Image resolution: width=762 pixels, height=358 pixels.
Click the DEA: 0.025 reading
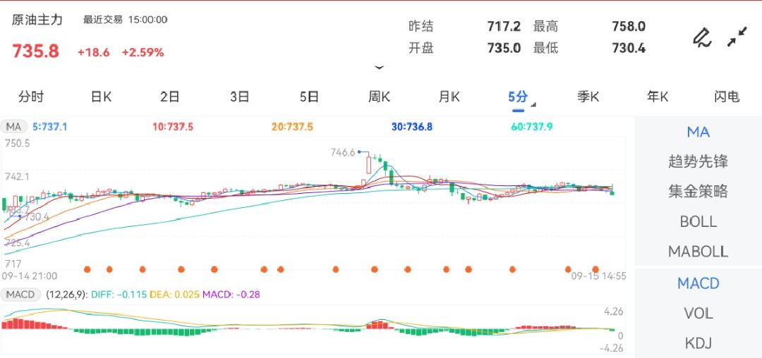[174, 295]
